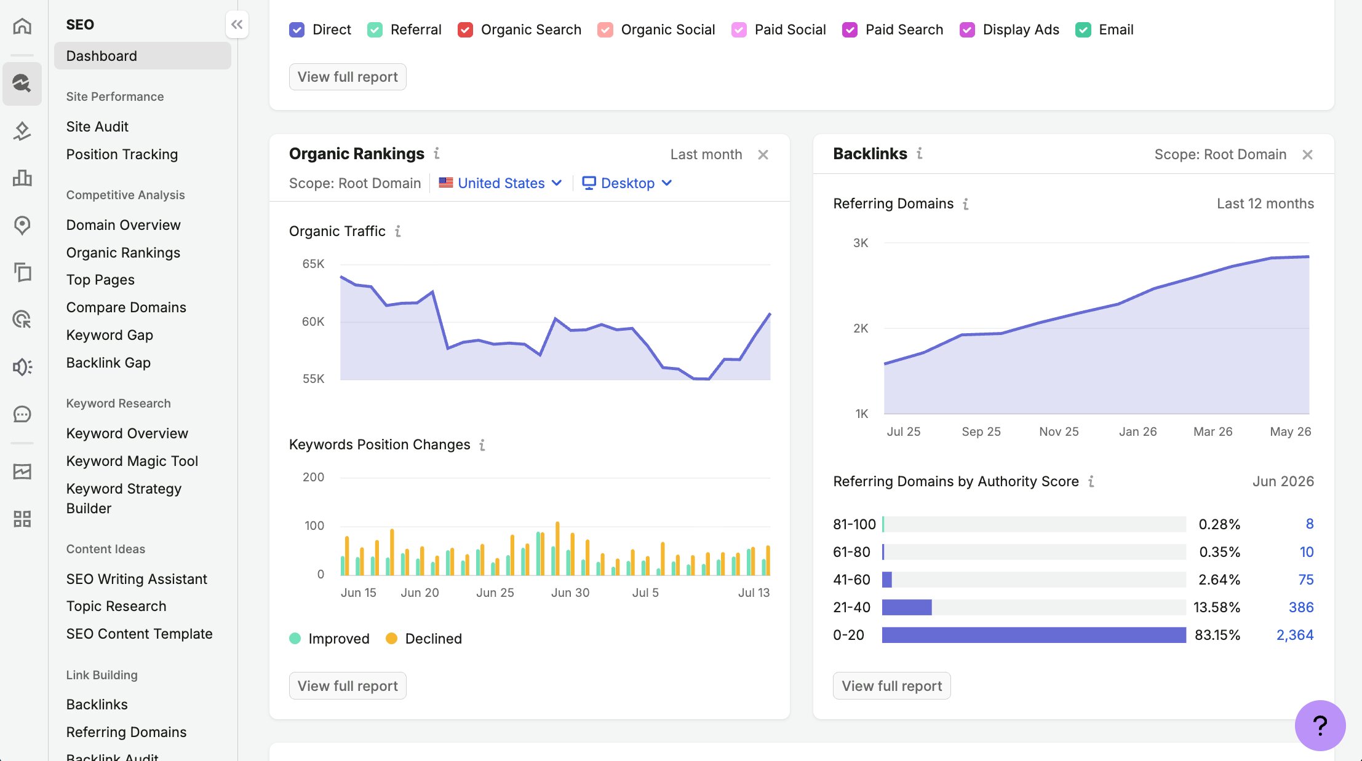The height and width of the screenshot is (761, 1362).
Task: Open the line-chart Reports icon in rail
Action: pyautogui.click(x=22, y=471)
